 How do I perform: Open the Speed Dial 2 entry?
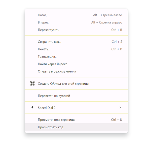(x=76, y=108)
